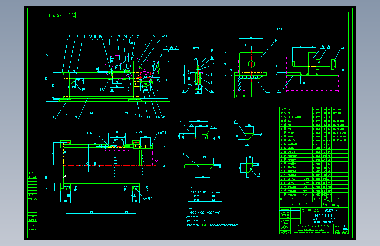Image resolution: width=380 pixels, height=246 pixels.
Task: Select callout number 5 above the elevation view
Action: pos(69,37)
